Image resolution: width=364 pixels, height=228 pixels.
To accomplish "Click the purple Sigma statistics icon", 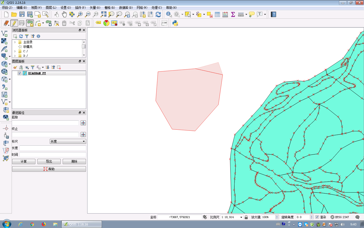I will [x=233, y=14].
